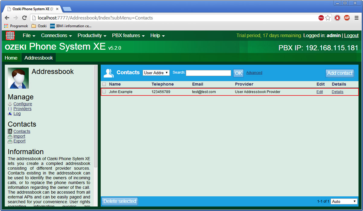
Task: Click the John Example name cell
Action: pyautogui.click(x=120, y=92)
